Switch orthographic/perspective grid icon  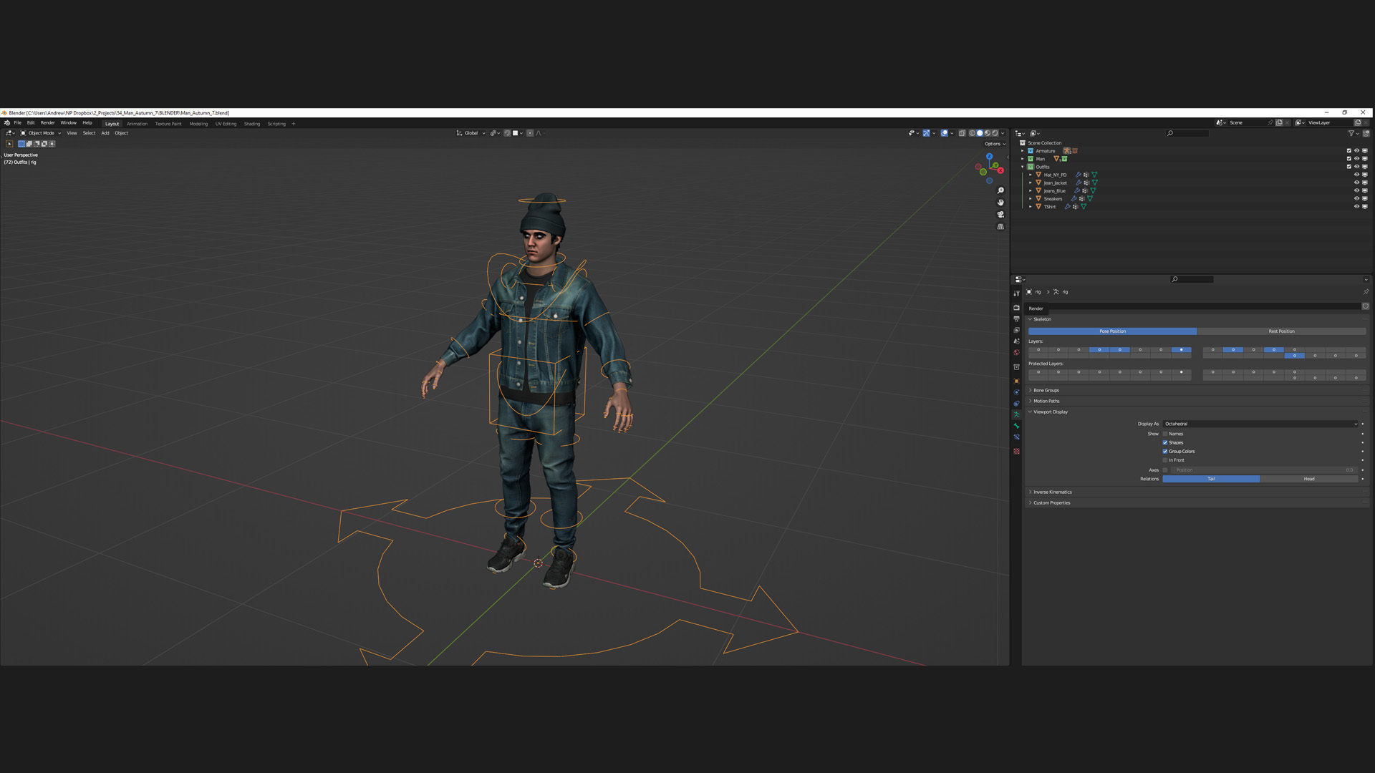click(1000, 227)
